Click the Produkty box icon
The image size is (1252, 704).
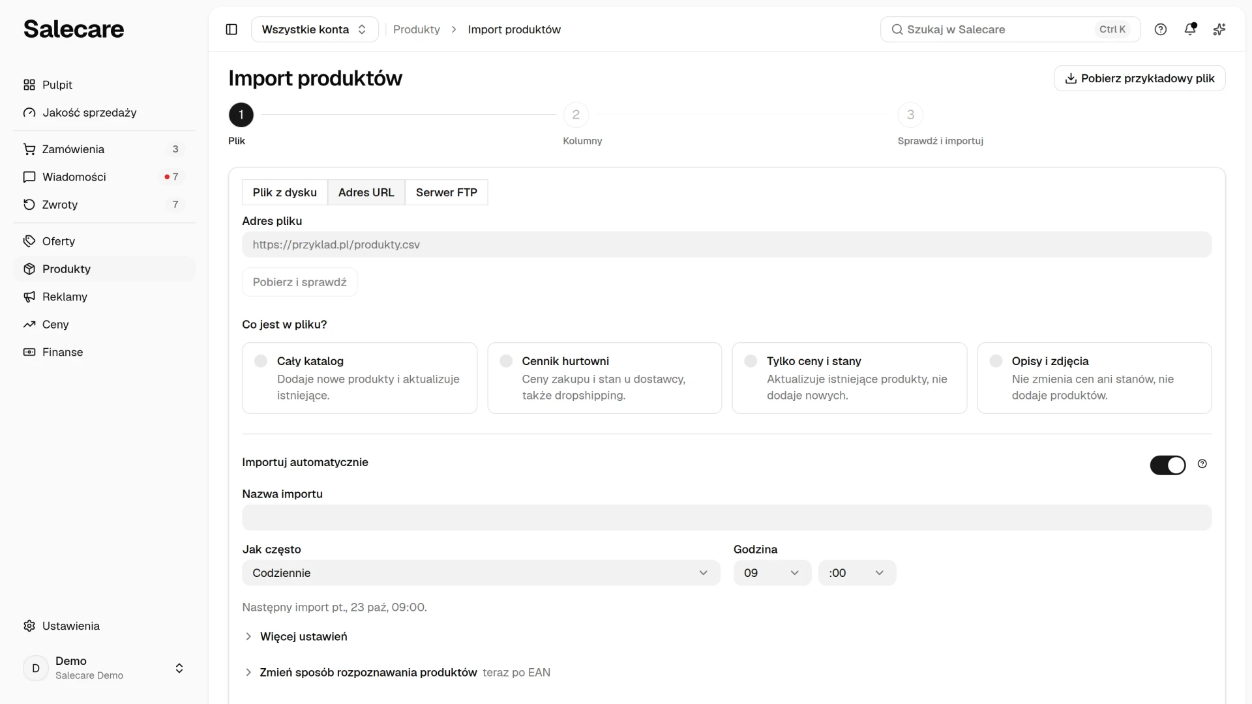[29, 269]
